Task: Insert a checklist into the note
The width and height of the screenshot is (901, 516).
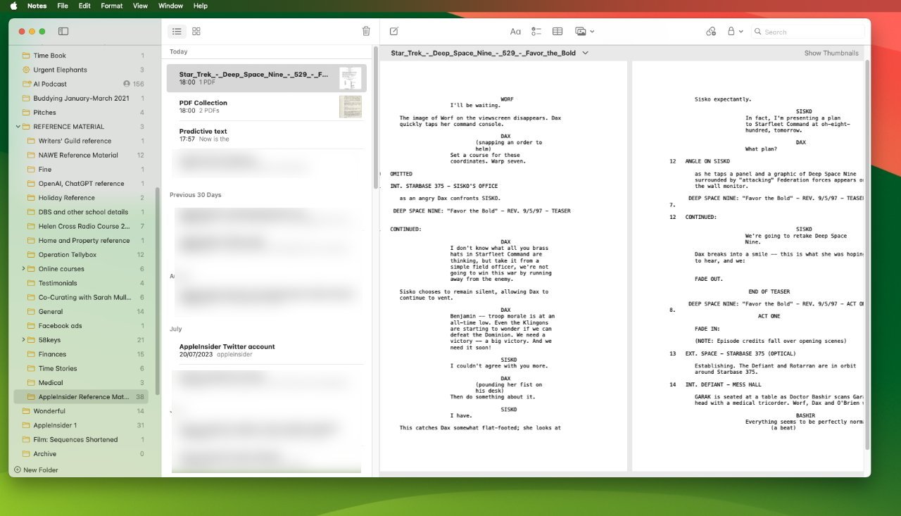Action: click(536, 31)
